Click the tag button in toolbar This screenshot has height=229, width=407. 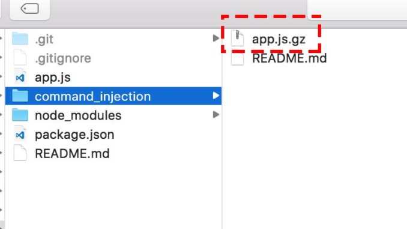(29, 9)
